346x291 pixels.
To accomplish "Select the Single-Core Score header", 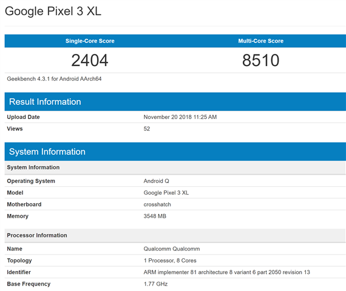I will [x=90, y=41].
